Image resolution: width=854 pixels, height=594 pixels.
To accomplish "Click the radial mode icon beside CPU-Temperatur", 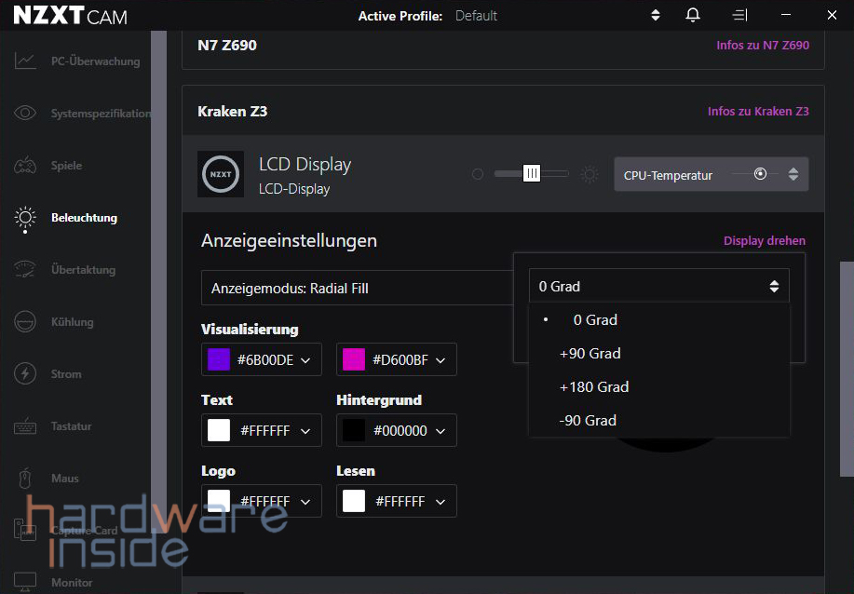I will (760, 174).
